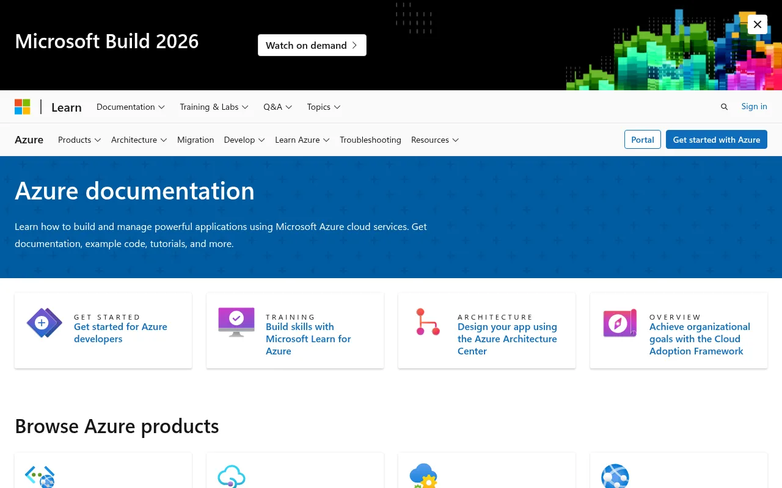Open the Resources dropdown menu
The height and width of the screenshot is (488, 782).
tap(435, 140)
